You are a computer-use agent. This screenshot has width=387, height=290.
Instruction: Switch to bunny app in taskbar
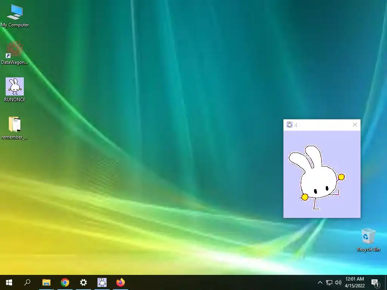click(102, 282)
